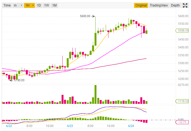Click the 5300.00 price axis label
Screen dimensions: 191x131
pos(183,63)
